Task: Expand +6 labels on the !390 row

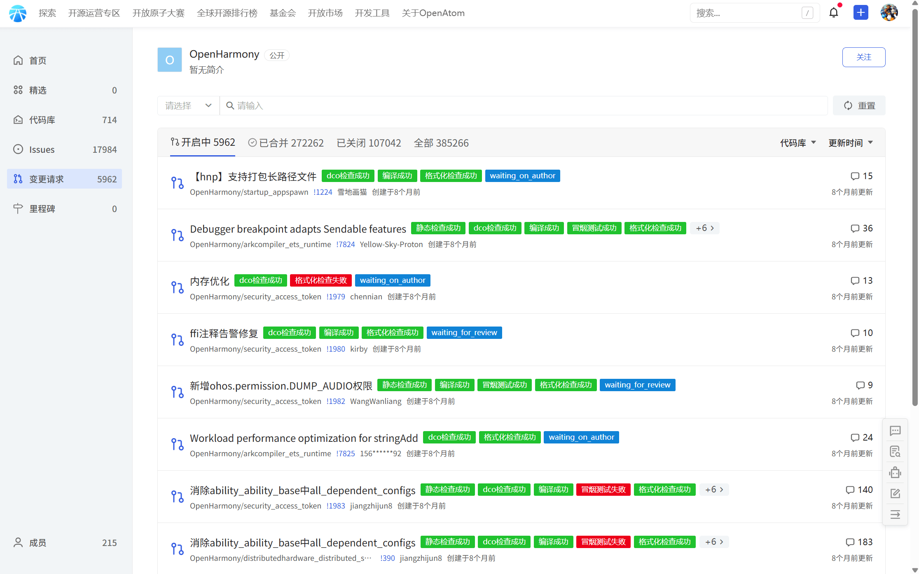Action: [714, 542]
